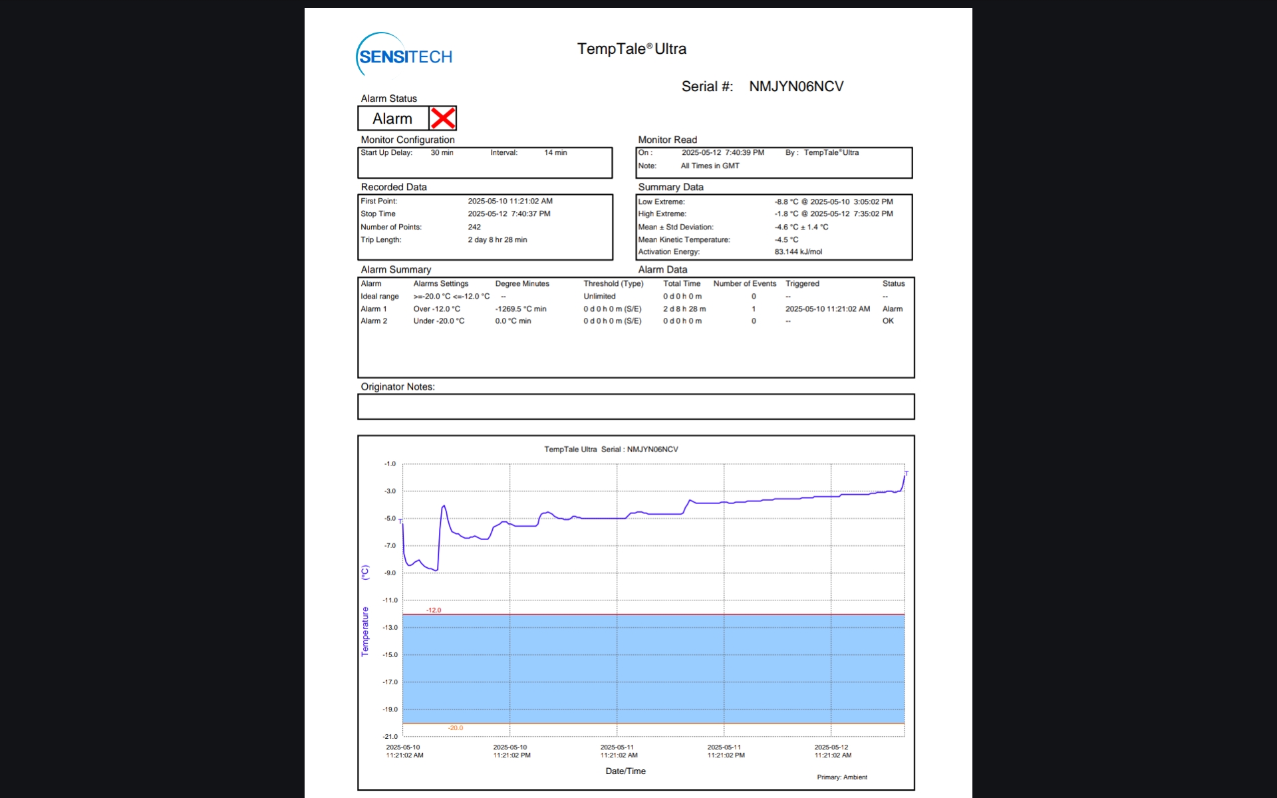Screen dimensions: 1277x798
Task: Select Alarm 2 setting 'Under -20.0 °C'
Action: coord(439,321)
